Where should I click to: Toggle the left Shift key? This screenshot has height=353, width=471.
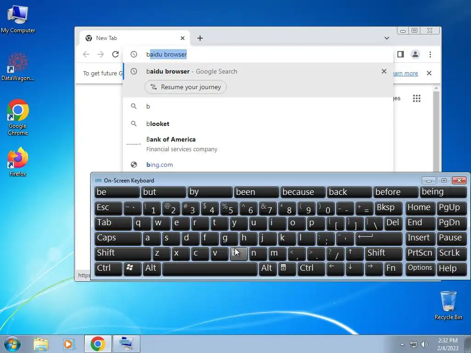(x=123, y=254)
